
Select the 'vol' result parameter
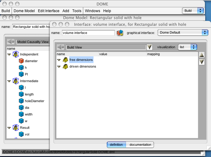click(x=27, y=135)
